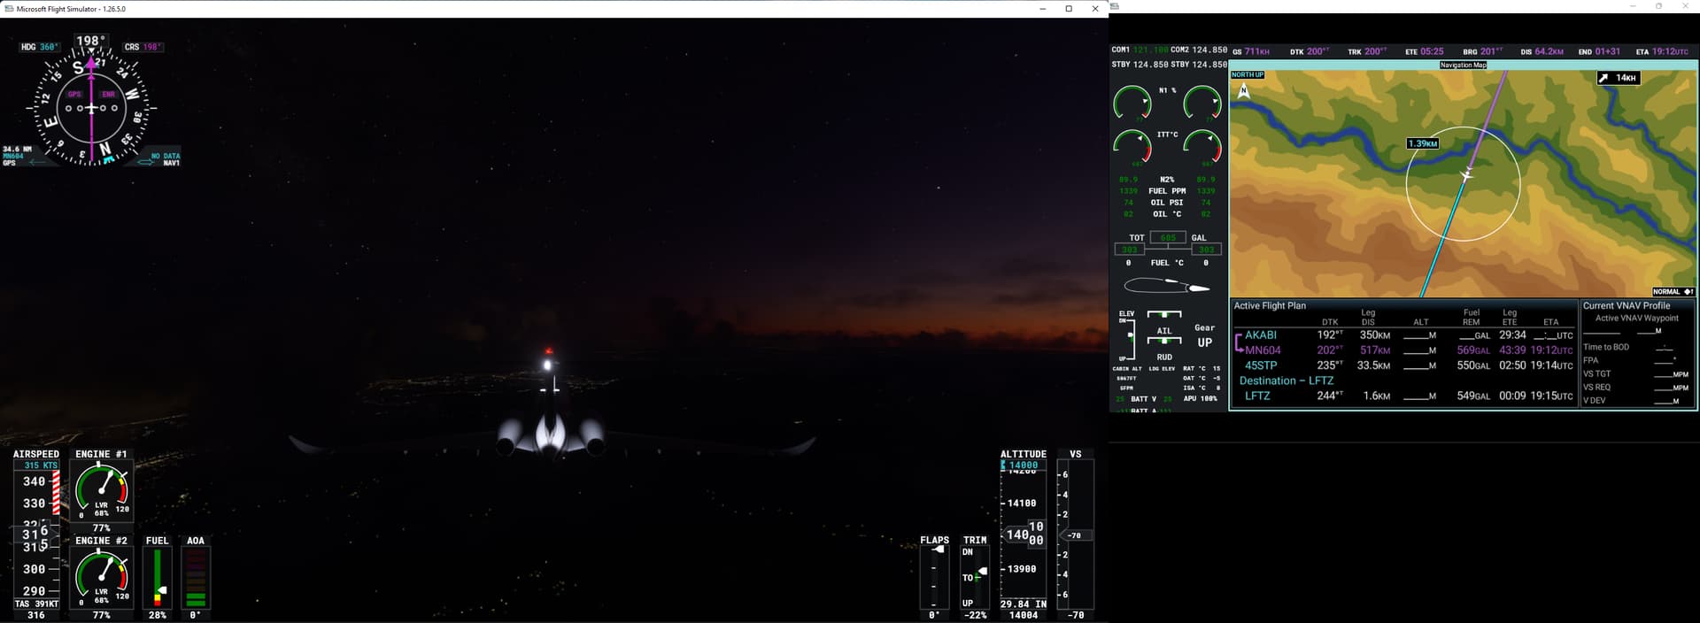Click the right ITT °C engine gauge
The image size is (1700, 623).
(x=1202, y=146)
